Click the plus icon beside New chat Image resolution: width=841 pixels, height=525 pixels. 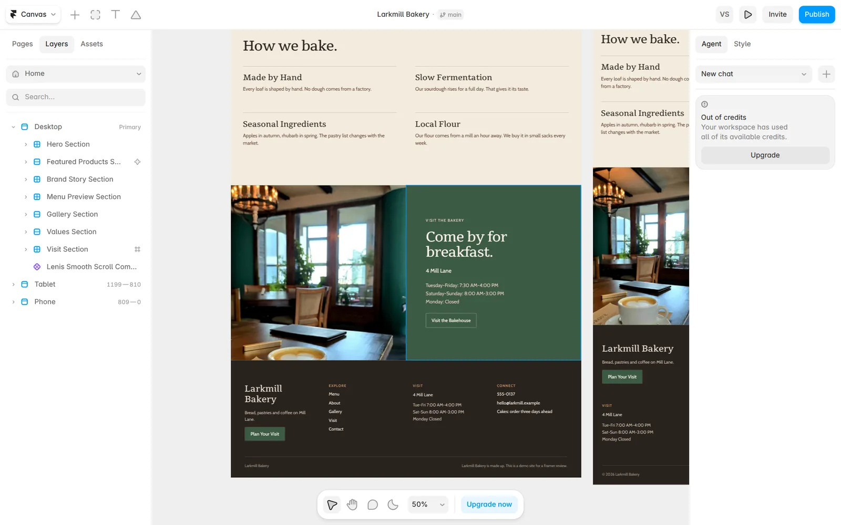coord(826,74)
